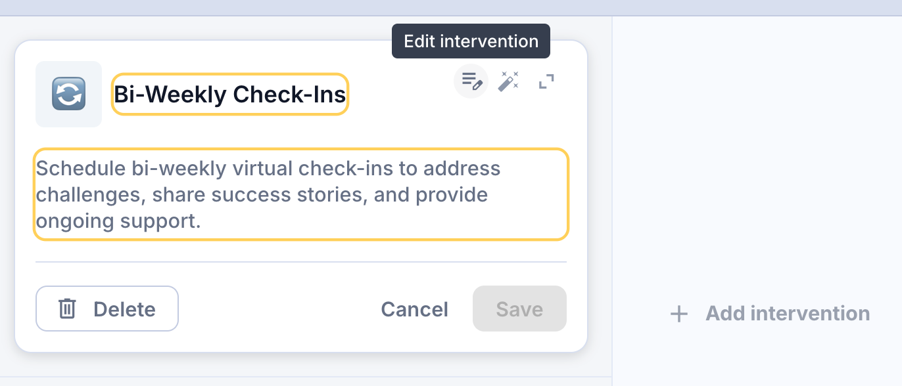Click the magic wand AI icon

pos(508,81)
